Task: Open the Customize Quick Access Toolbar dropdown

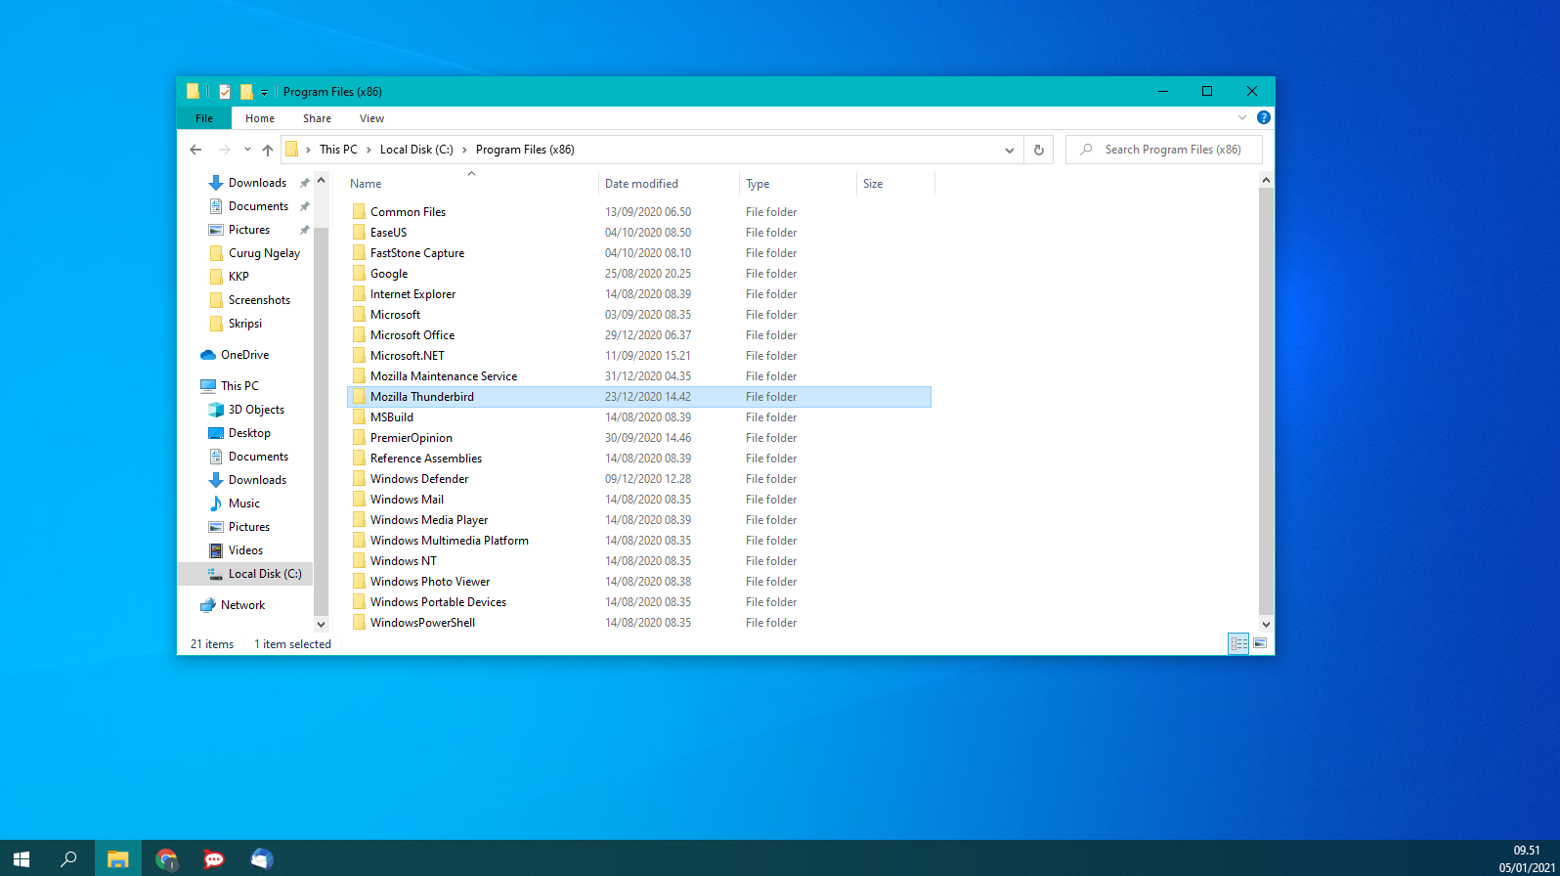Action: click(264, 92)
